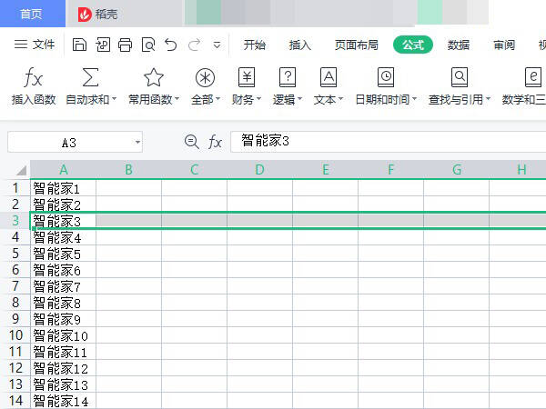Open the All functions asterisk icon
The width and height of the screenshot is (546, 409).
(x=205, y=77)
